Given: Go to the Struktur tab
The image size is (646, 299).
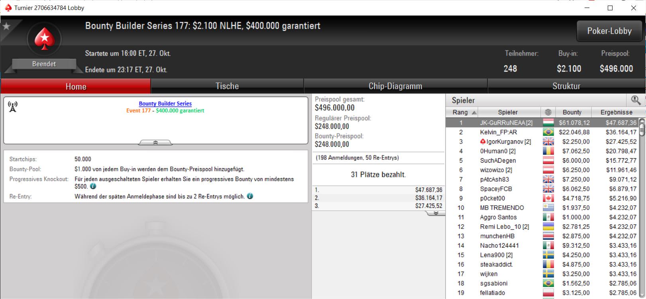Looking at the screenshot, I should (566, 86).
